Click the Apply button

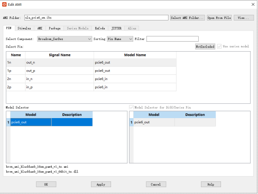tap(101, 185)
